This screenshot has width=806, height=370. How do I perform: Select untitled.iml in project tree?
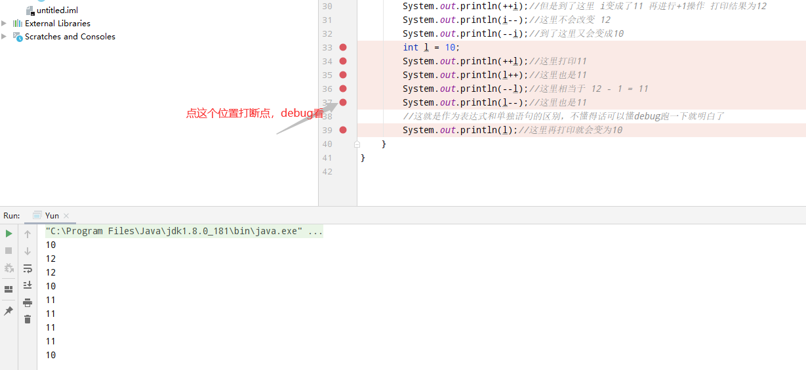pos(57,10)
